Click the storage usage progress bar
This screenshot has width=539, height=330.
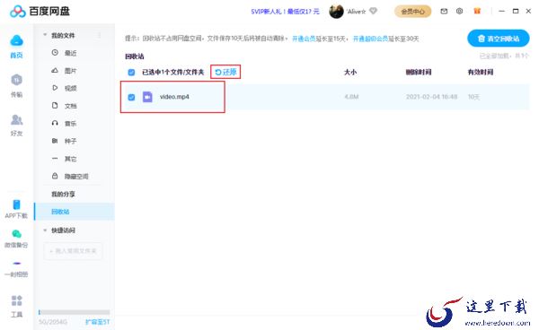point(75,312)
